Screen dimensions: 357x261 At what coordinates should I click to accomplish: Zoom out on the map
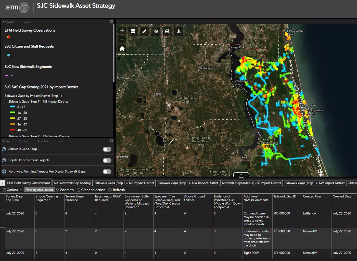(x=122, y=39)
